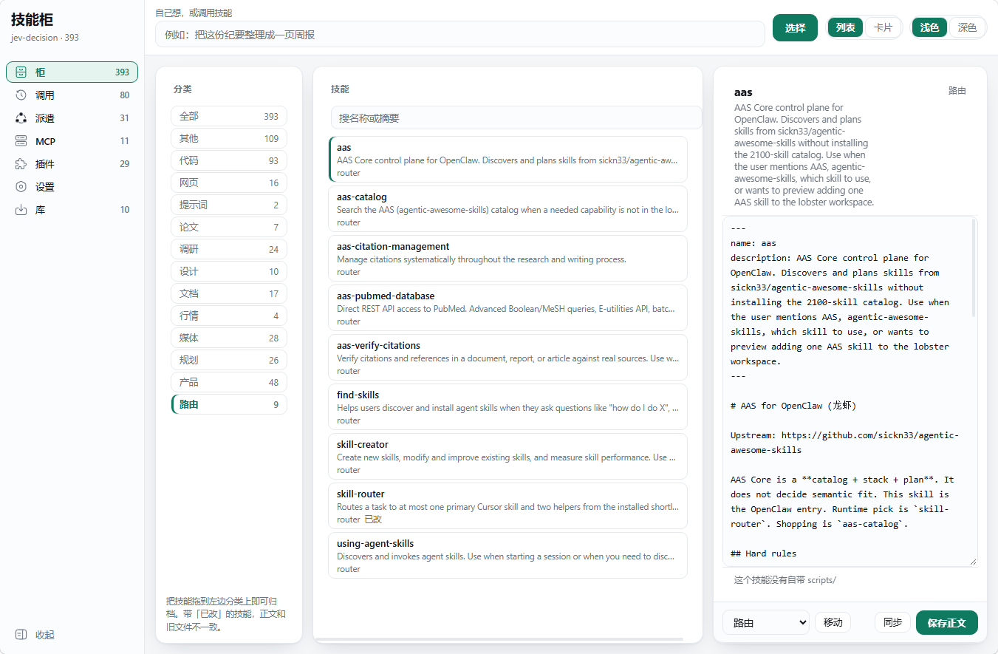Open the 路由 category dropdown at bottom

(766, 622)
